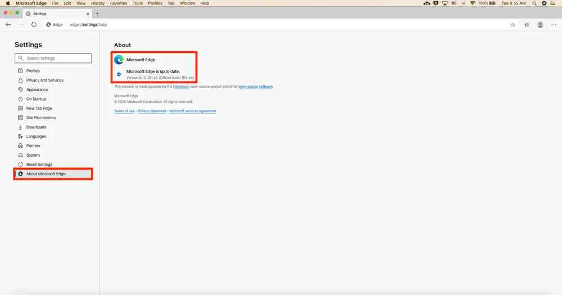Image resolution: width=562 pixels, height=295 pixels.
Task: Click the refresh page button
Action: 34,25
